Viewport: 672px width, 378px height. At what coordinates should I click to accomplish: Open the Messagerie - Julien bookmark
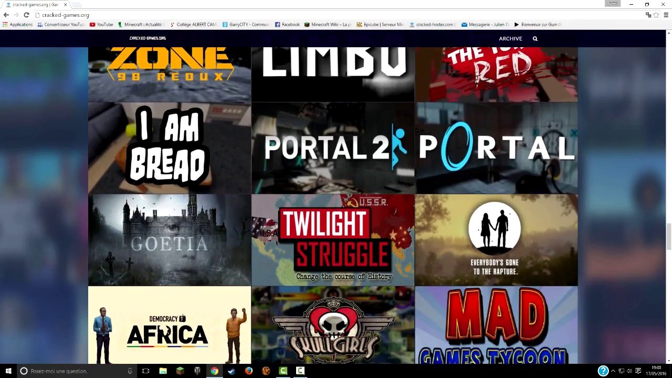[x=485, y=24]
